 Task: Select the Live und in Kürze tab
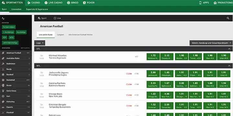pyautogui.click(x=46, y=34)
